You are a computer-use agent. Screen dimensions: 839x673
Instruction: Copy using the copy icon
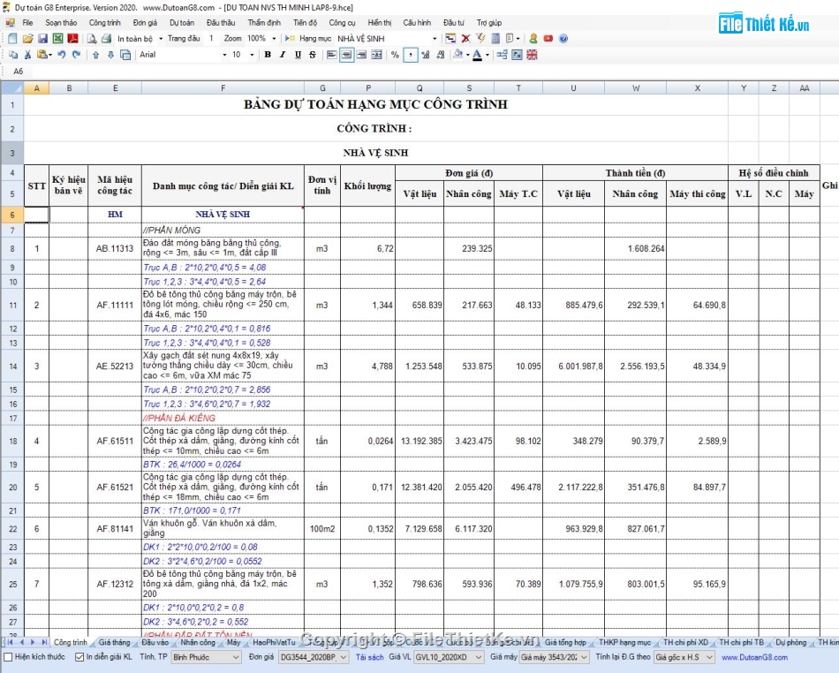click(x=13, y=55)
